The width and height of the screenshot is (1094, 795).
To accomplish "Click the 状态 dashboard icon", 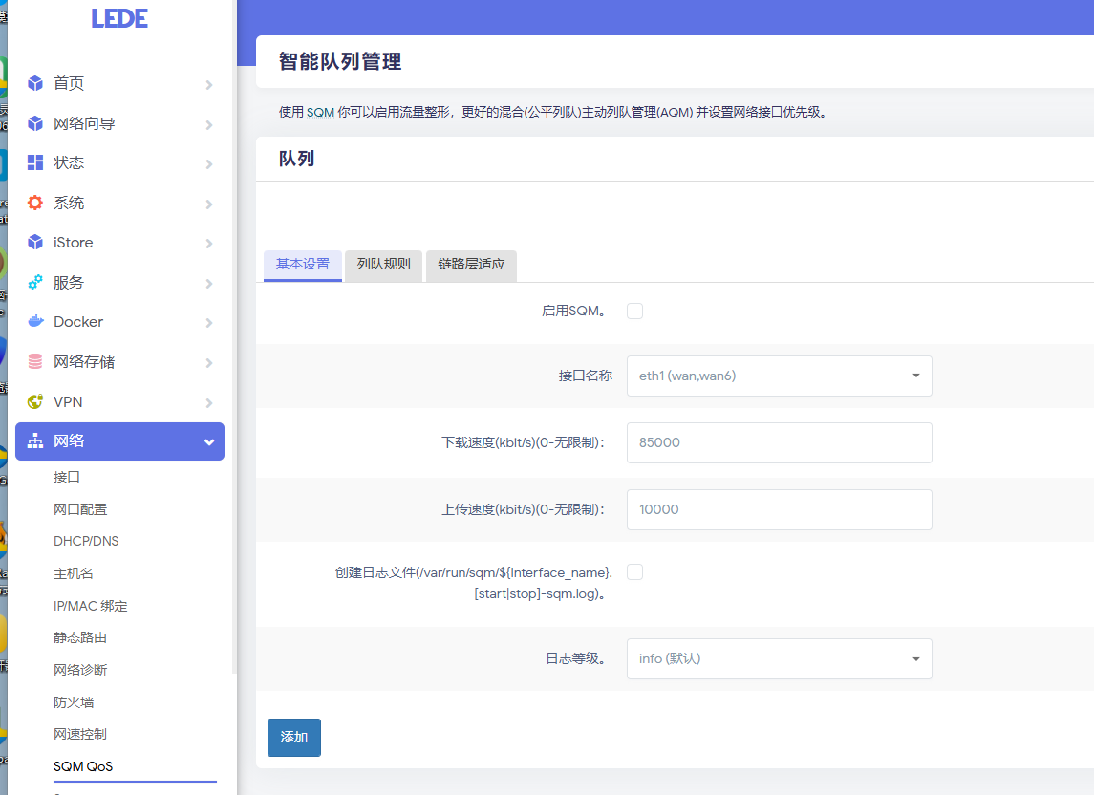I will pos(35,162).
